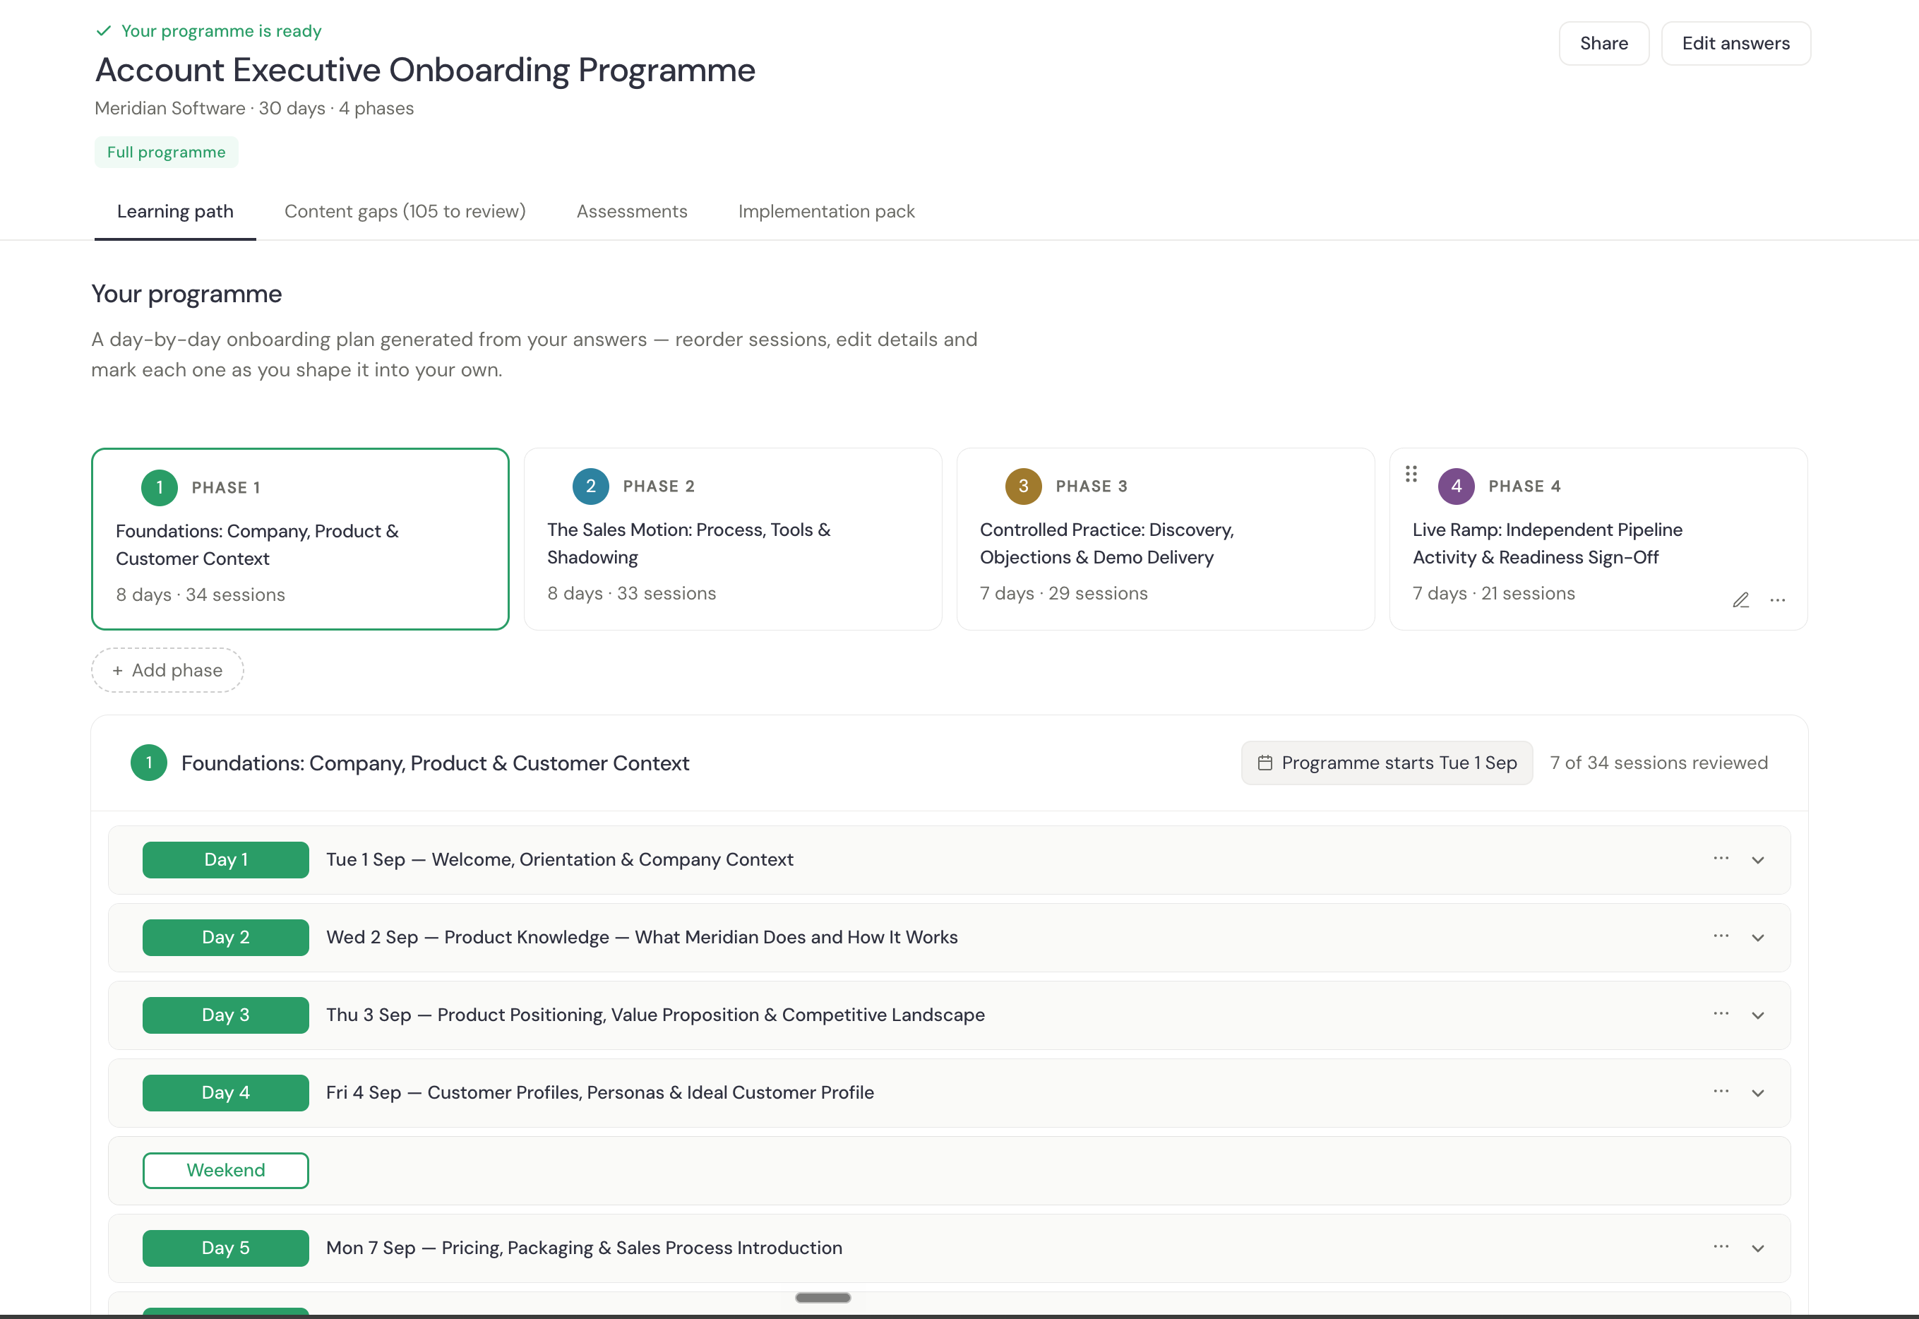Click the Phase 2 numbered circle icon
The image size is (1919, 1319).
(x=591, y=486)
